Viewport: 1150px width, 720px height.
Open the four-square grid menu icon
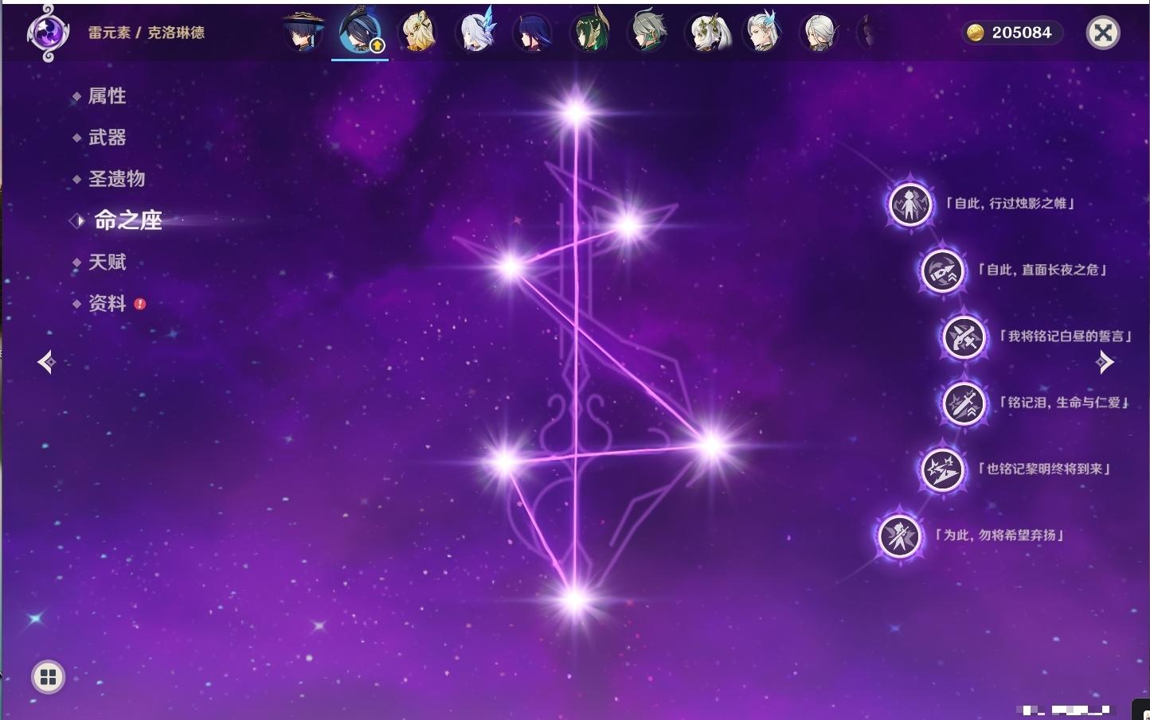pos(48,677)
